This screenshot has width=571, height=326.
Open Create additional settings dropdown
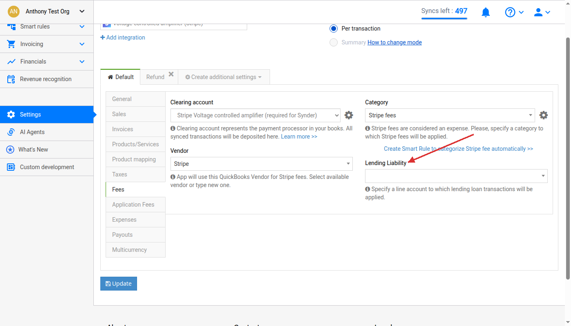(224, 77)
